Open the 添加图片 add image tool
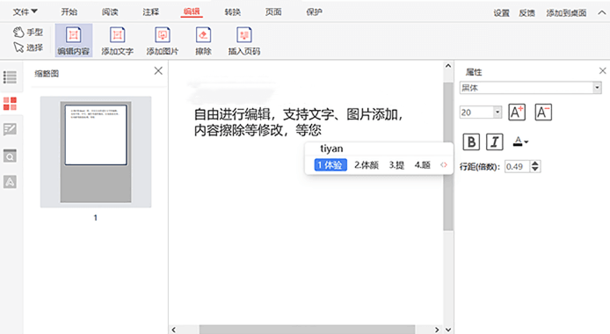 pyautogui.click(x=163, y=40)
